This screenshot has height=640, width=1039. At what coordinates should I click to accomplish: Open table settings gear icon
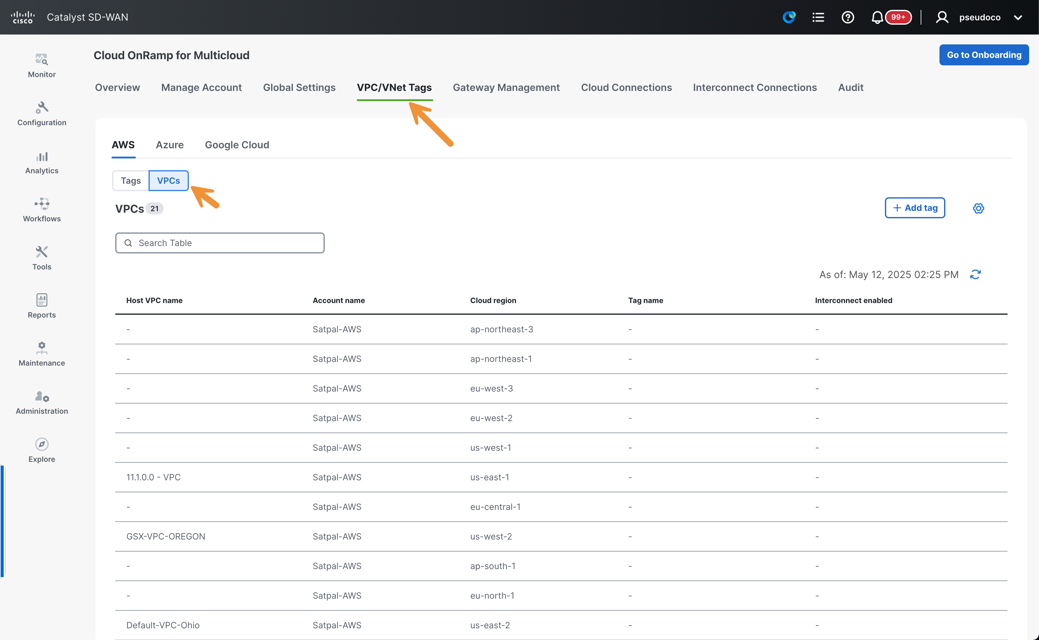[x=978, y=208]
